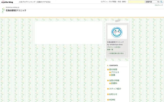The height and width of the screenshot is (102, 164).
Task: Open ★当院の特徴 in contents
Action: (x=113, y=81)
